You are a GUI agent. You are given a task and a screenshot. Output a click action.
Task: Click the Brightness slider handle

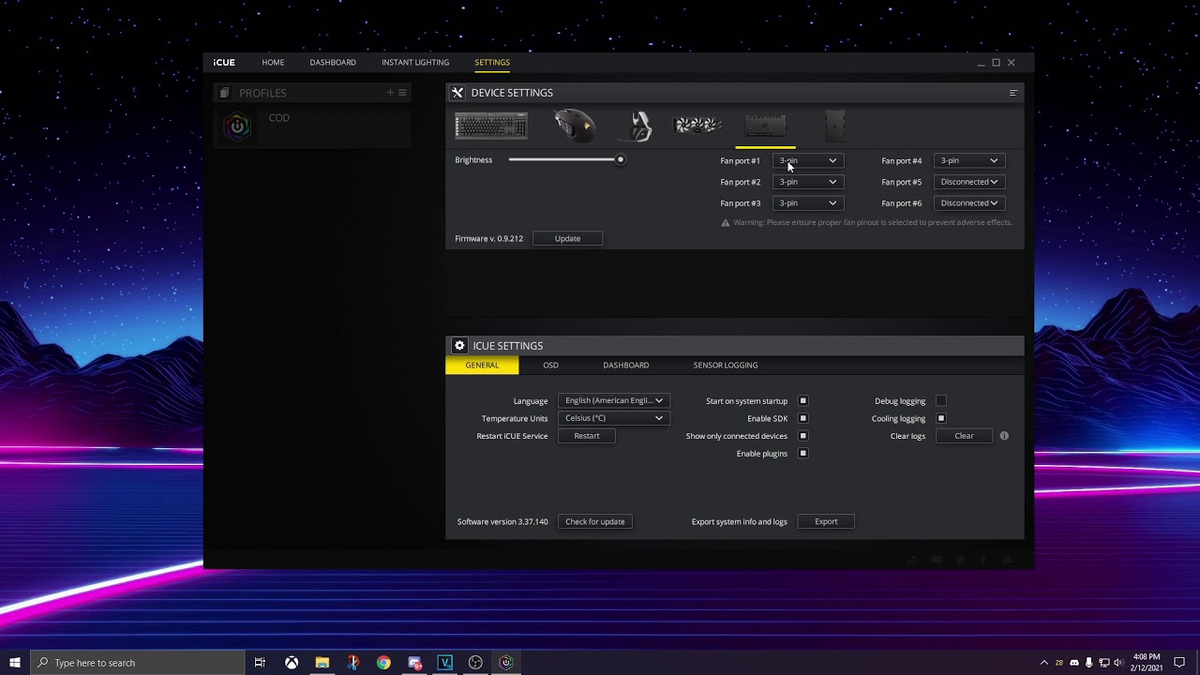620,160
